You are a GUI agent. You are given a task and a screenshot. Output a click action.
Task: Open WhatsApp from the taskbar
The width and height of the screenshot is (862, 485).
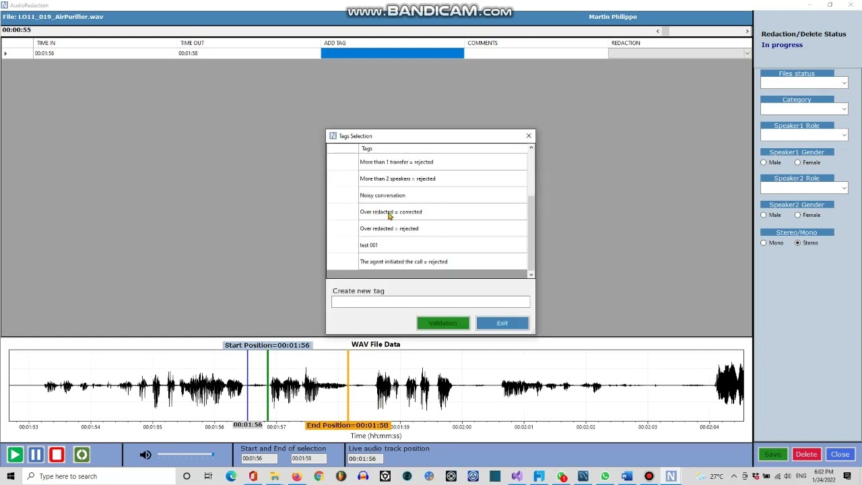coord(605,476)
